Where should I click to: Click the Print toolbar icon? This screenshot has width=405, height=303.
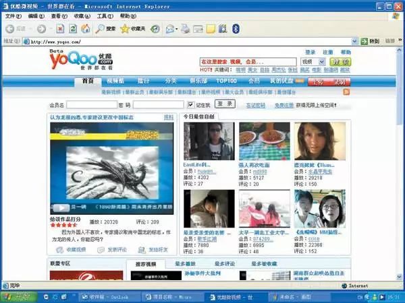pos(185,29)
